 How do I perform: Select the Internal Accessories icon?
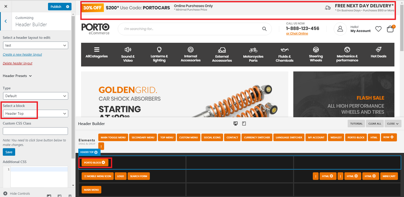point(191,50)
